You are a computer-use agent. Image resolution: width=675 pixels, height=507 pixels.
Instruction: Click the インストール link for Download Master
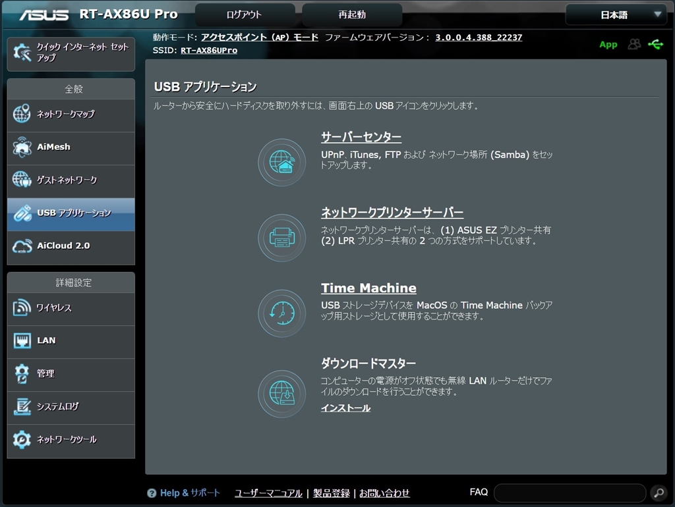click(x=345, y=408)
